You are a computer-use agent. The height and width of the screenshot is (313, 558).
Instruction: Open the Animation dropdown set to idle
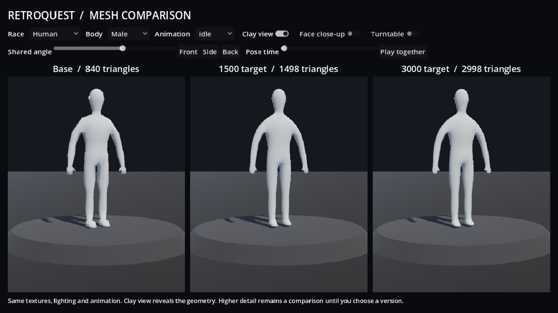coord(214,34)
